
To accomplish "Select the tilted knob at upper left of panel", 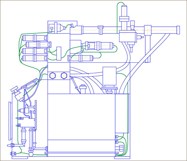I will (14, 89).
